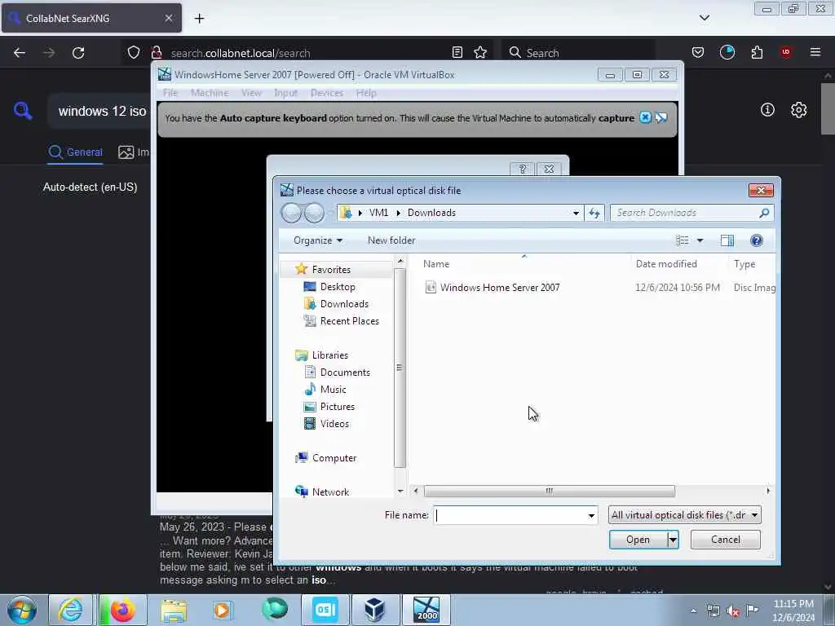
Task: Open the Videos library
Action: (x=334, y=424)
